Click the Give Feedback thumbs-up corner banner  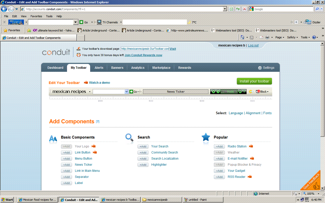coord(313,183)
